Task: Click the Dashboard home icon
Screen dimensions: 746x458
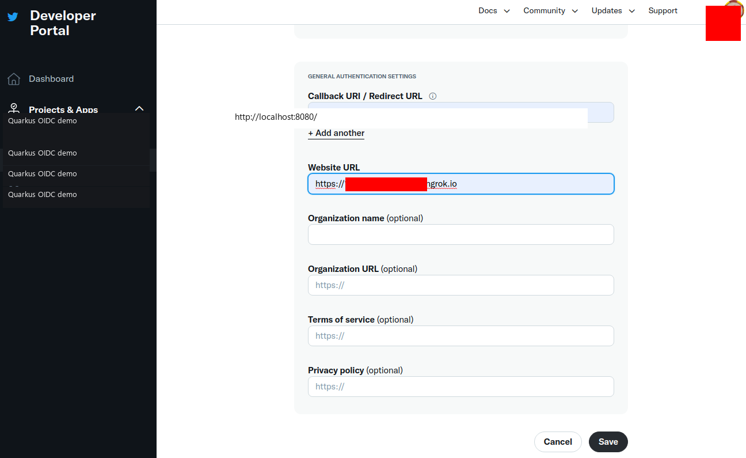Action: point(14,79)
